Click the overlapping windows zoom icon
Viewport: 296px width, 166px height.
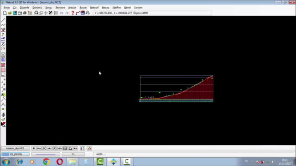[41, 13]
